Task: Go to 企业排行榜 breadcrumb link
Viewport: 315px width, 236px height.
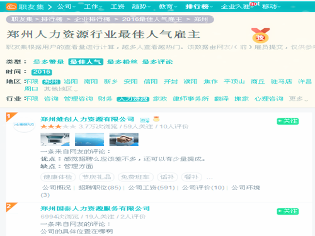Action: coord(92,20)
